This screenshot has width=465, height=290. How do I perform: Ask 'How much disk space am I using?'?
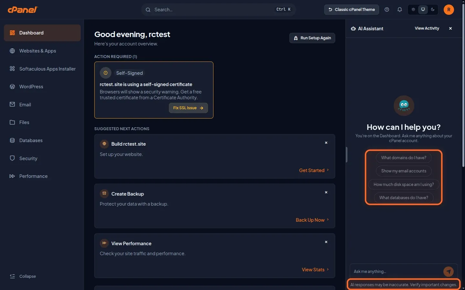(x=404, y=184)
